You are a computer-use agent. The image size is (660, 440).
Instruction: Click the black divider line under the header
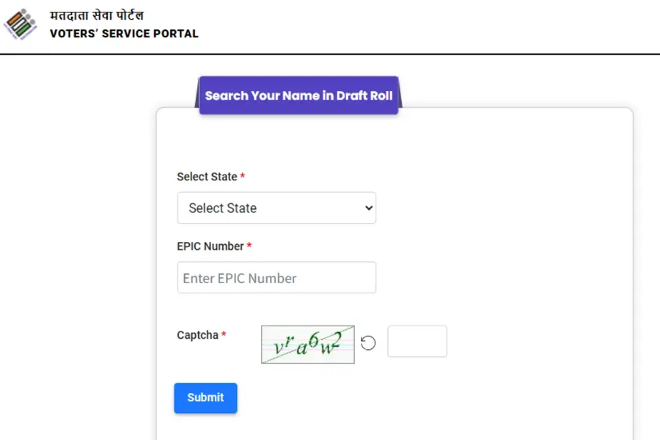[330, 54]
